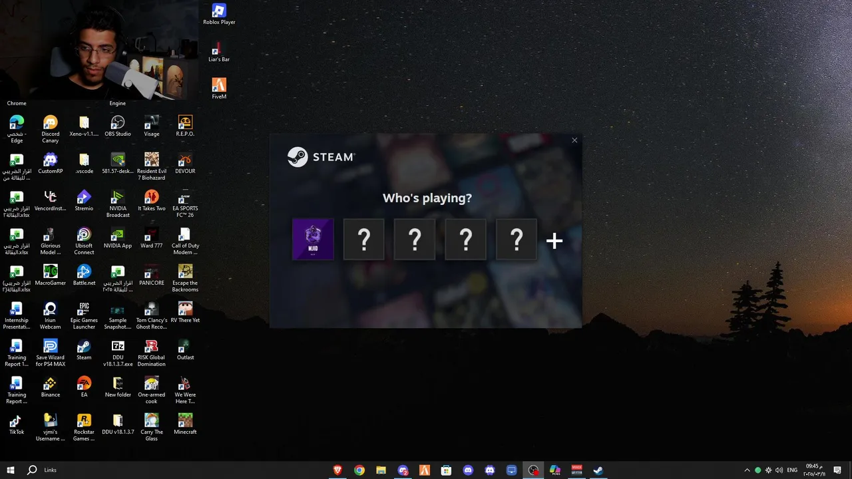Screen dimensions: 852x479
Task: Launch Carry The Glass shortcut
Action: pos(152,427)
